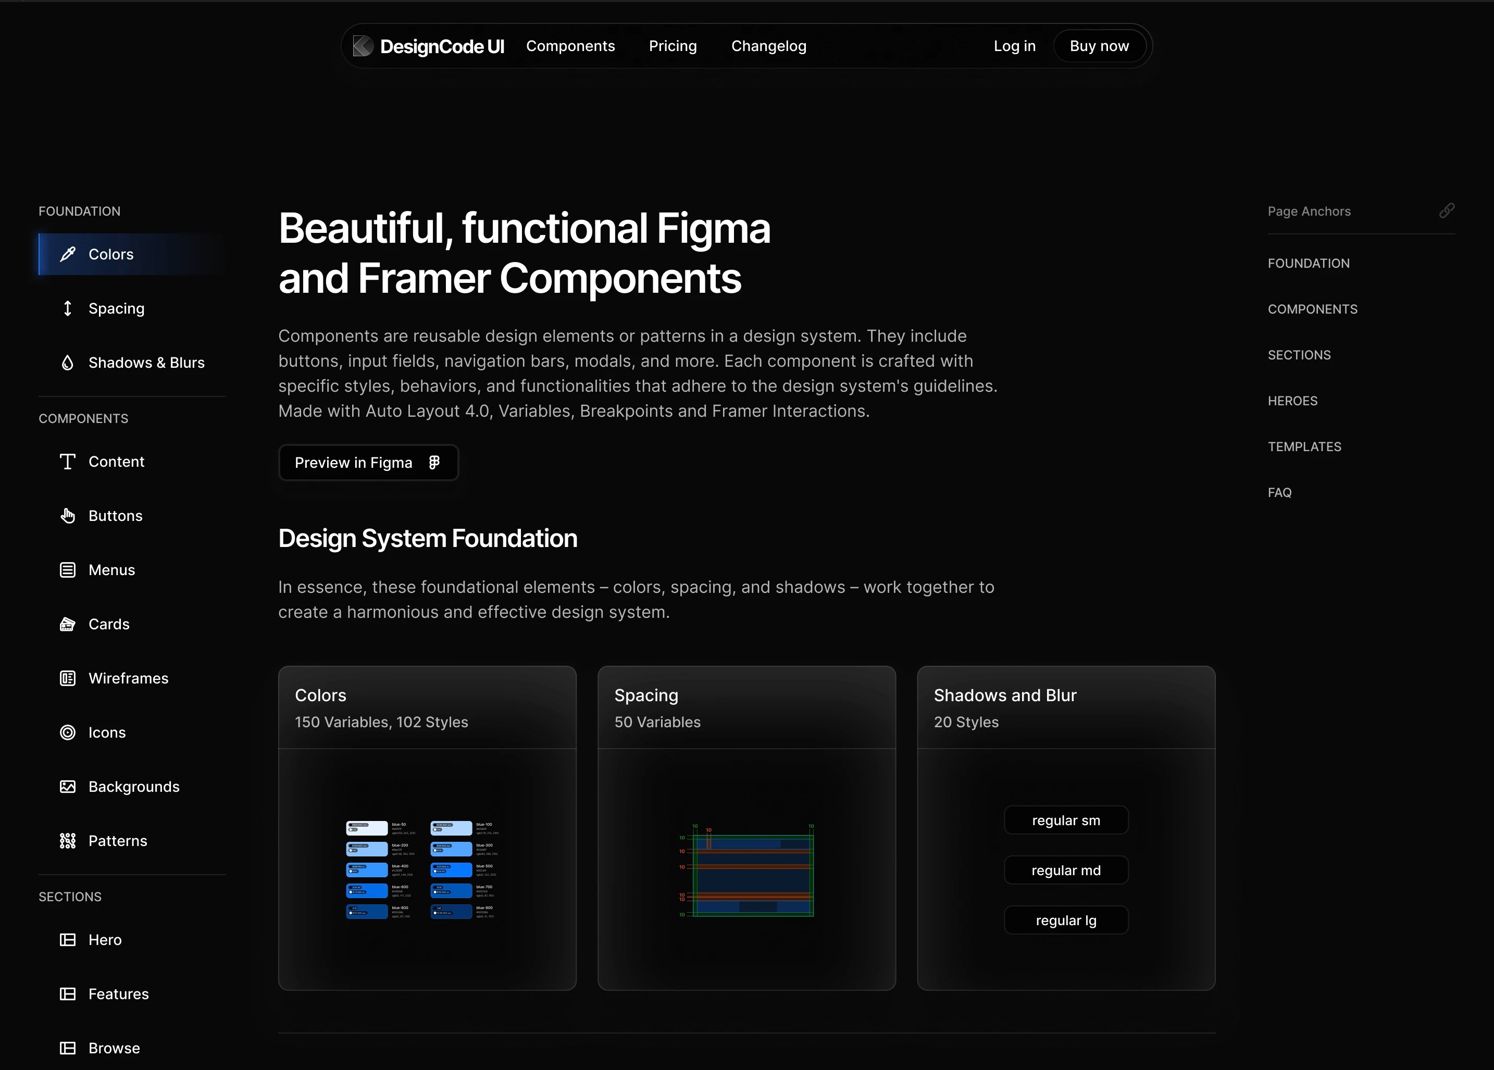
Task: Click the target icon beside Icons
Action: click(68, 732)
